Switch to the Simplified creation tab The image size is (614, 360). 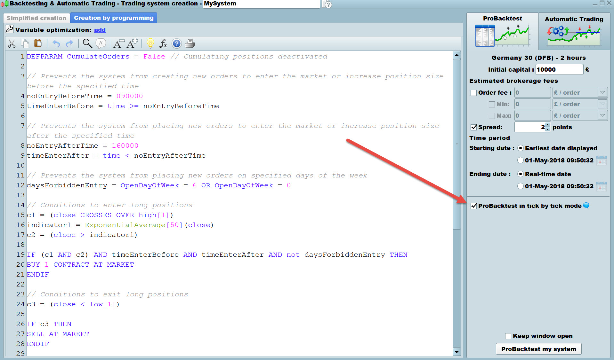pyautogui.click(x=36, y=18)
